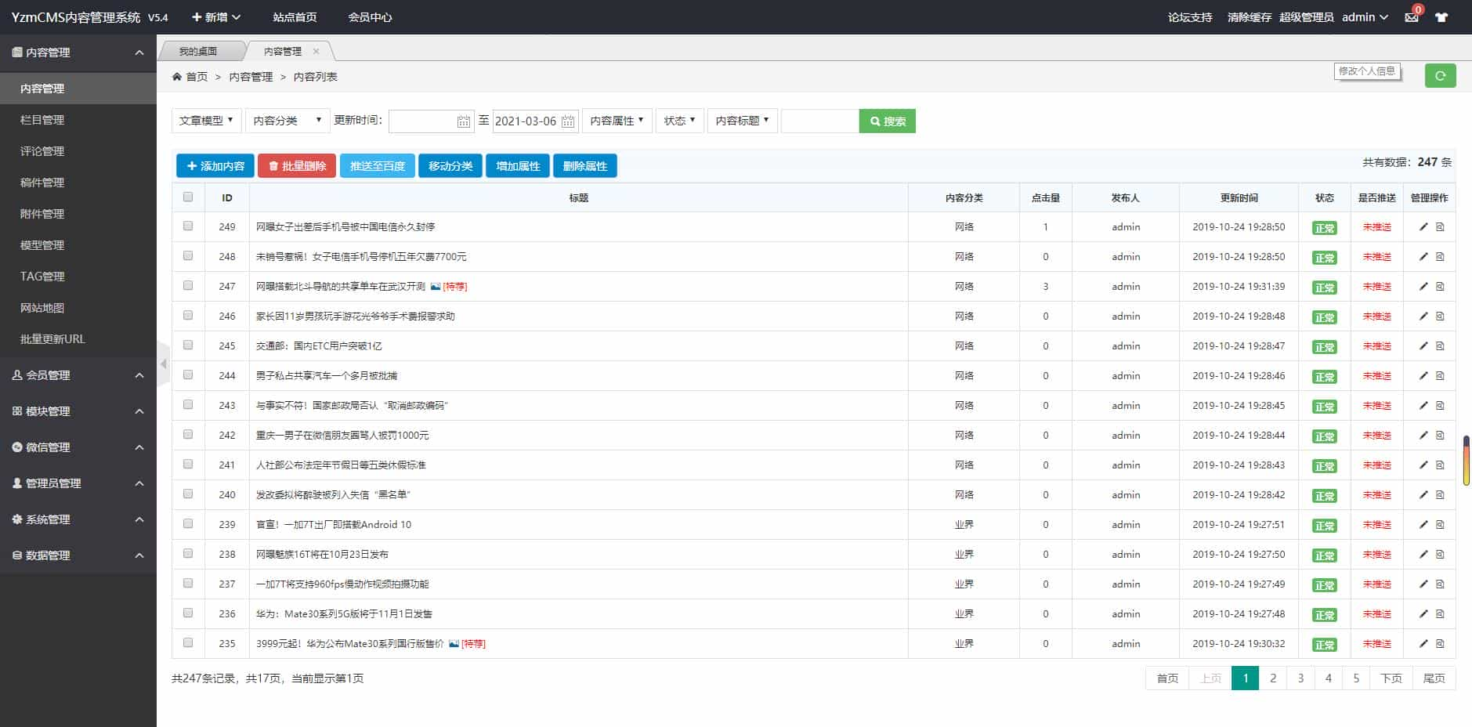Viewport: 1472px width, 727px height.
Task: Click the red 批量删除 button
Action: coord(297,166)
